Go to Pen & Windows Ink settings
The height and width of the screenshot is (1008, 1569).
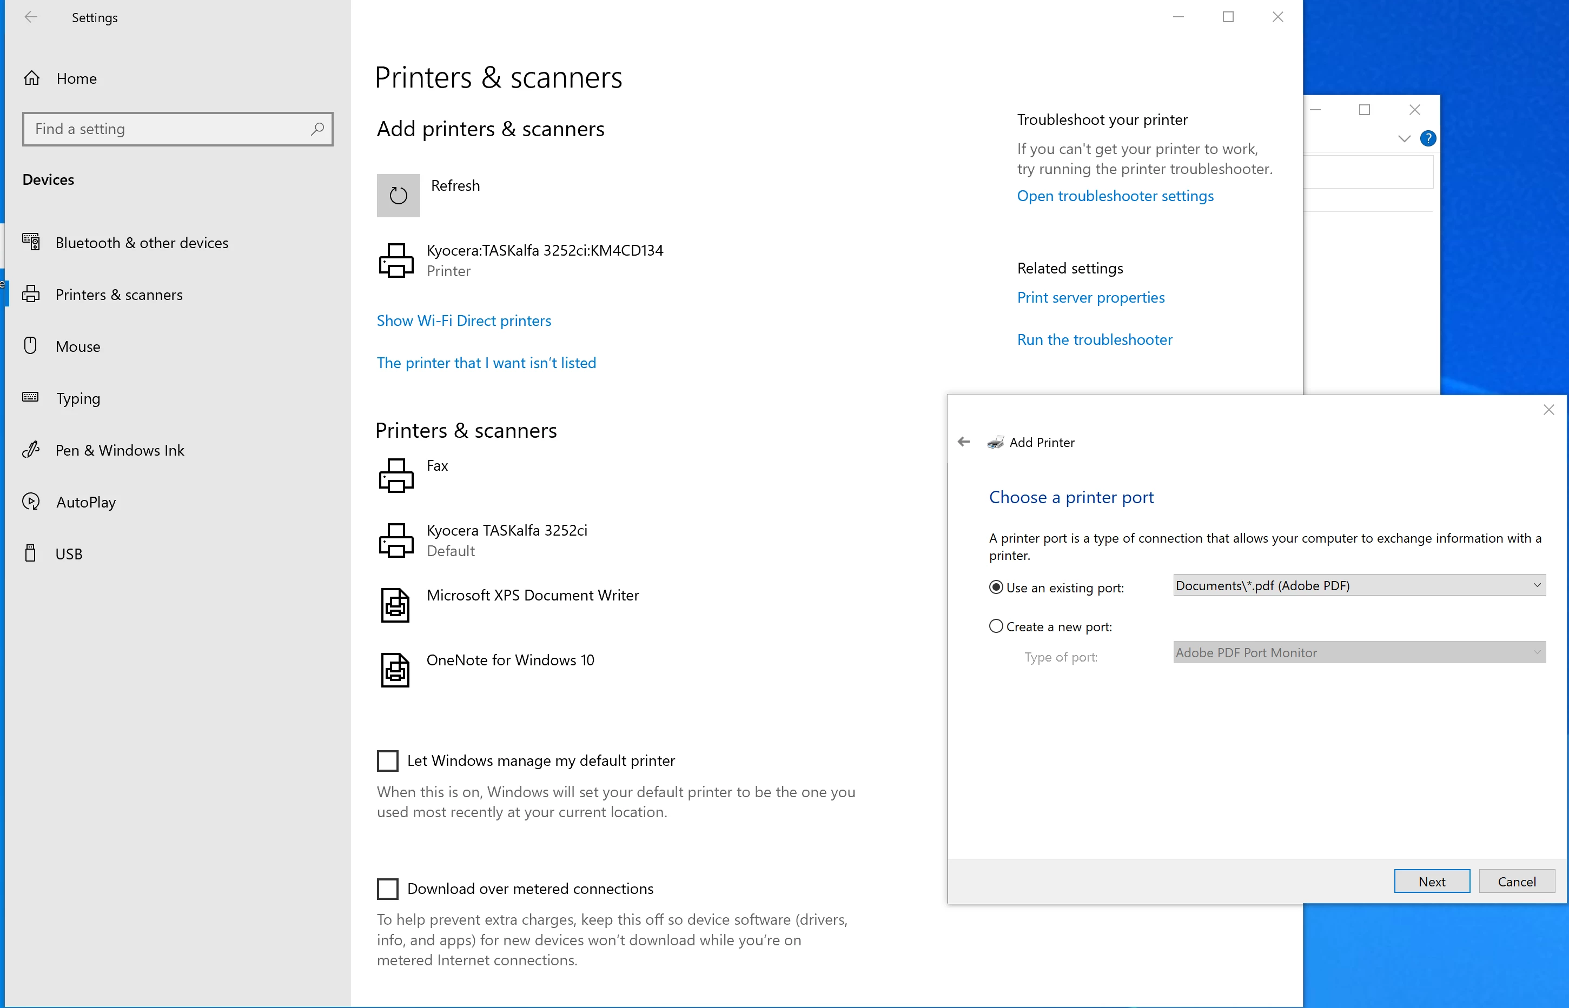coord(120,450)
